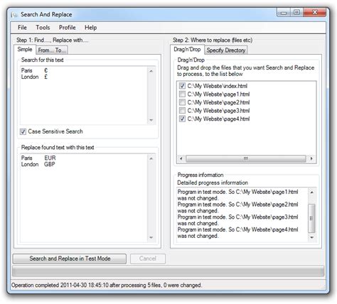Click inside the Replace found text field
Image resolution: width=337 pixels, height=304 pixels.
(84, 198)
